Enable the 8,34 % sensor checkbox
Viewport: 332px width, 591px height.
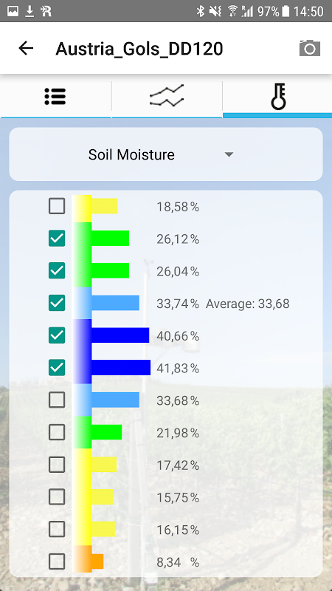tap(57, 561)
